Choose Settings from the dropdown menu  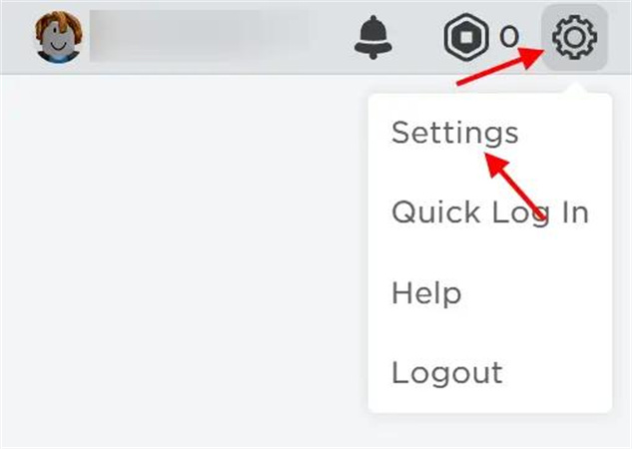pos(455,133)
